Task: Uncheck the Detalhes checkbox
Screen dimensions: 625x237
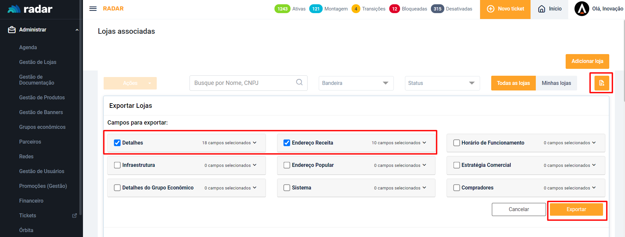Action: coord(117,143)
